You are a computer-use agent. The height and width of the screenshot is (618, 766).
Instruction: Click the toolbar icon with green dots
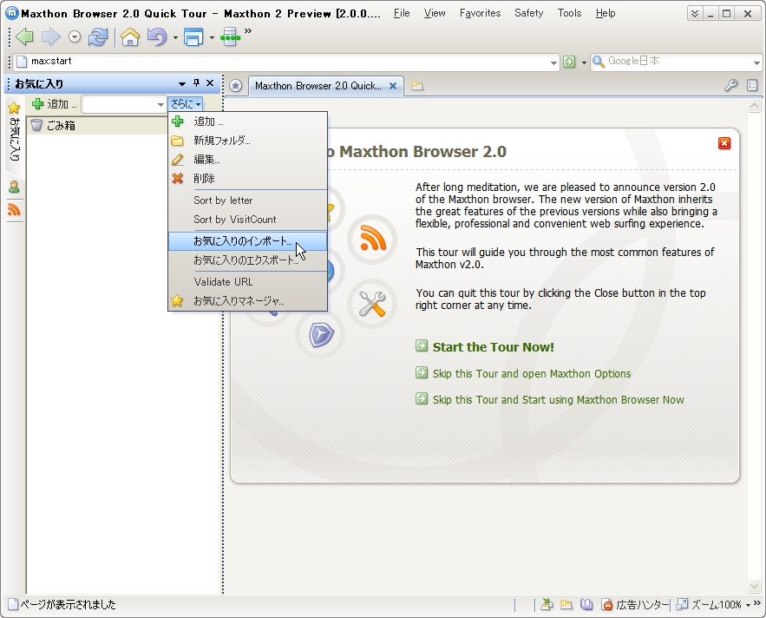point(230,36)
